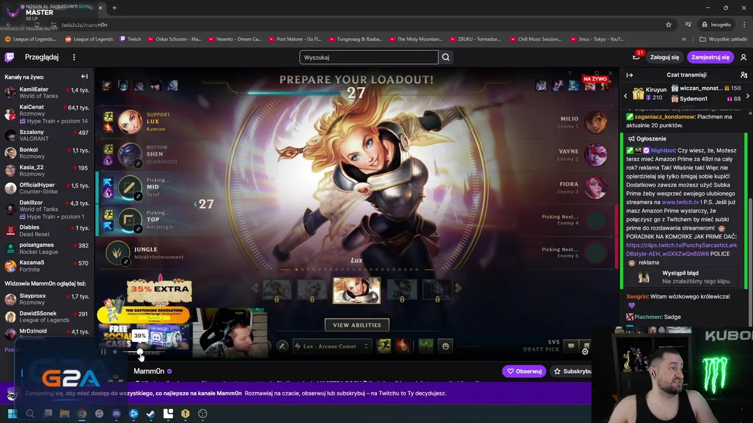Open DawidSSonek League of Legends channel
Screen dimensions: 753x423
(47, 317)
